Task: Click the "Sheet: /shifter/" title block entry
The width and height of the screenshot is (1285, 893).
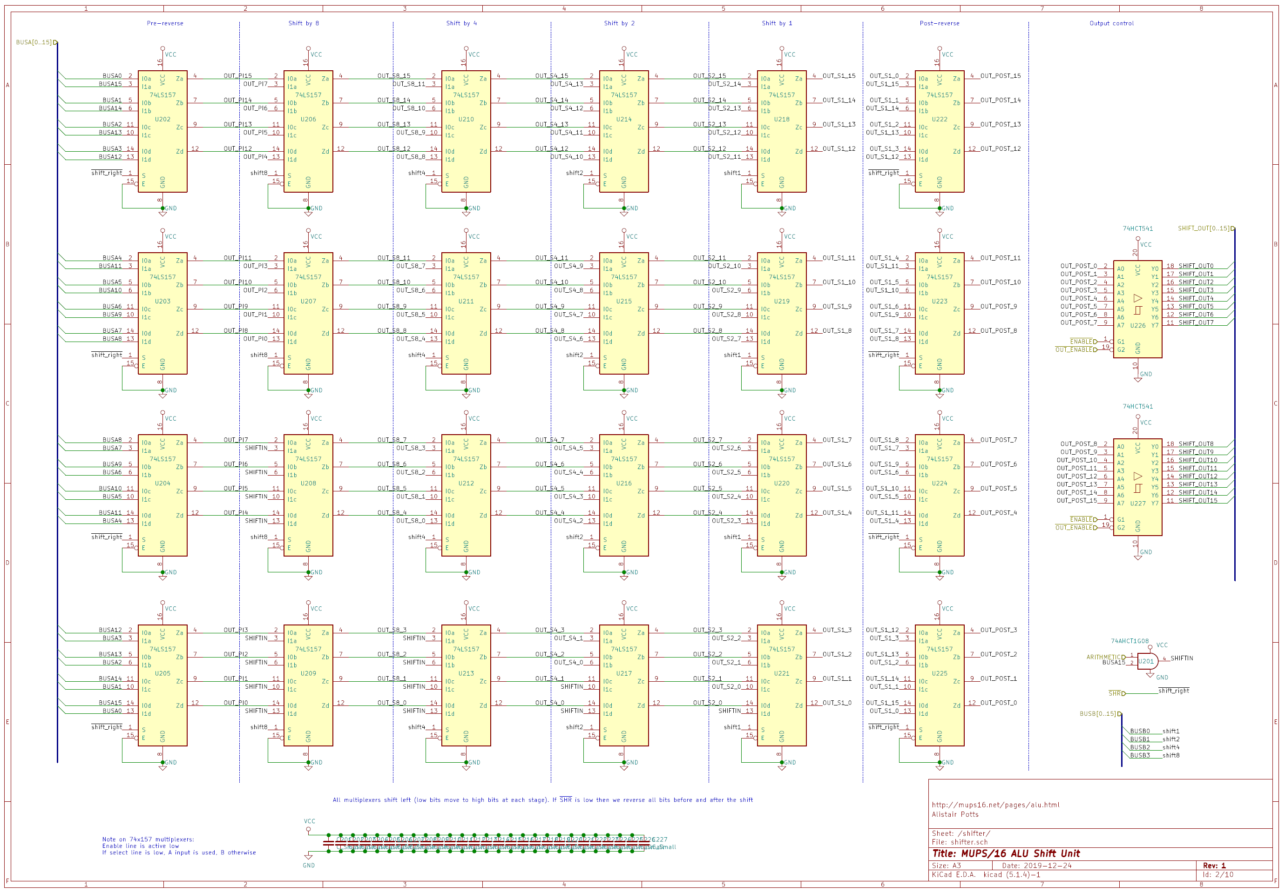Action: coord(961,834)
